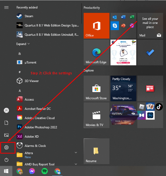Open the Partly Cloudy weather tile
The image size is (166, 176).
(123, 88)
